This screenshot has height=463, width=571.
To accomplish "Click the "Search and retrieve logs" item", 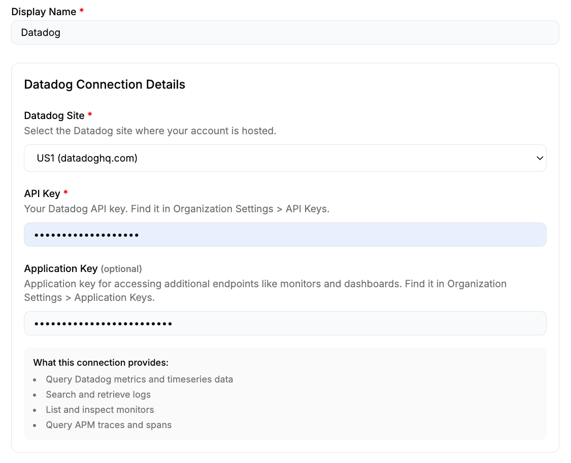I will tap(98, 395).
